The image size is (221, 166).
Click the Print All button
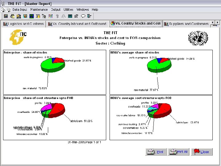pyautogui.click(x=178, y=152)
